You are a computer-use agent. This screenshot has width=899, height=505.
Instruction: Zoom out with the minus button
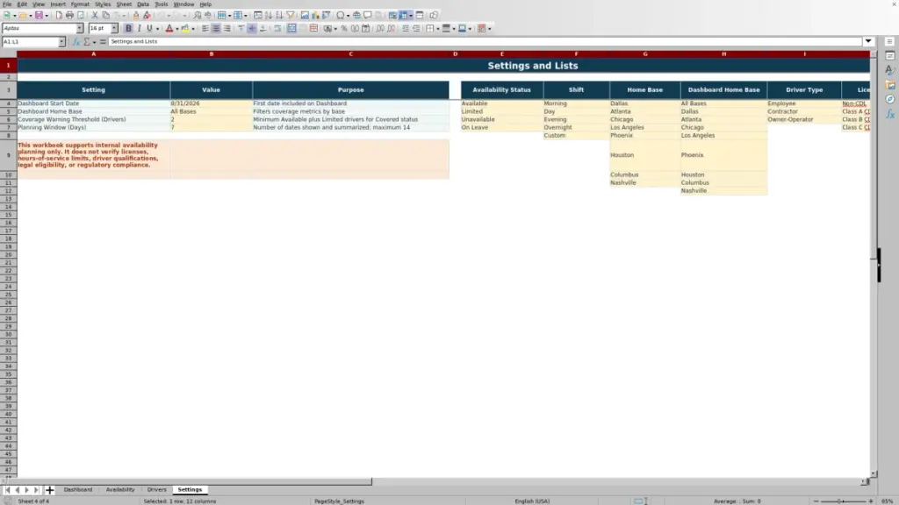[816, 501]
